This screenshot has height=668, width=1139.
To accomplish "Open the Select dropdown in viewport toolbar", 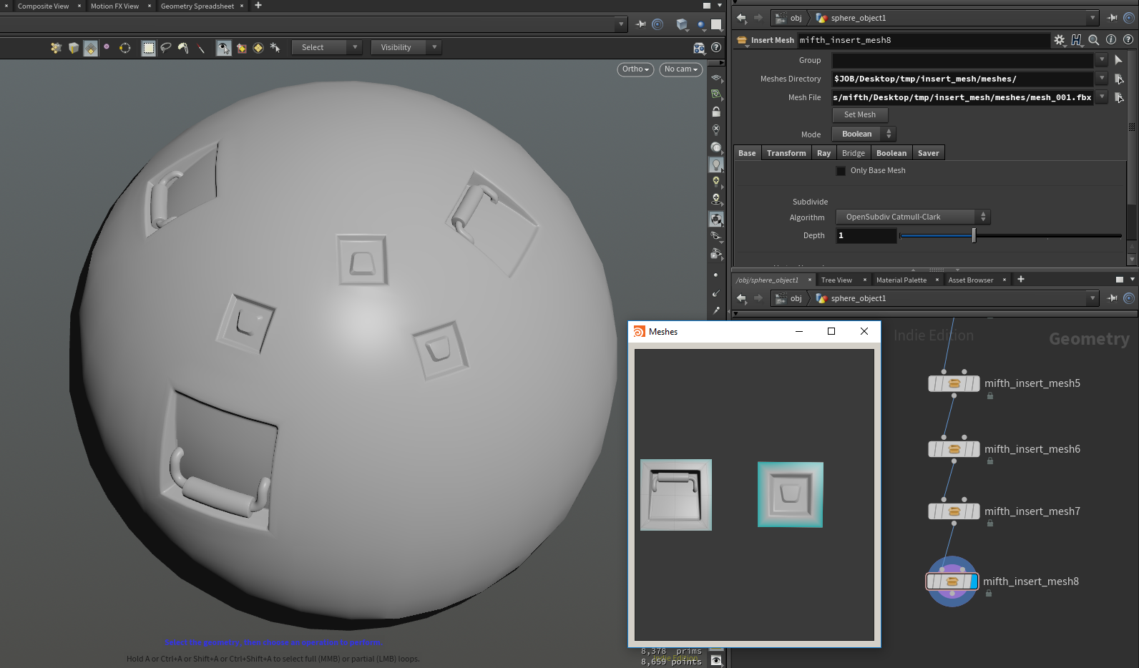I will (327, 47).
